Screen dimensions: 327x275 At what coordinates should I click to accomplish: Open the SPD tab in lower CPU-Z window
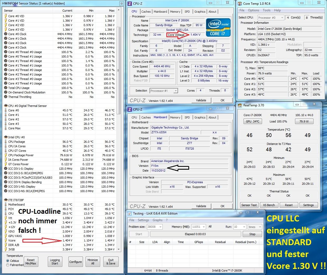coord(187,117)
